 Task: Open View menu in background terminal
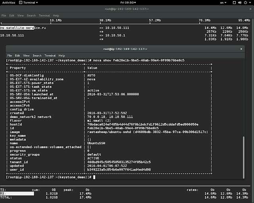pos(21,15)
